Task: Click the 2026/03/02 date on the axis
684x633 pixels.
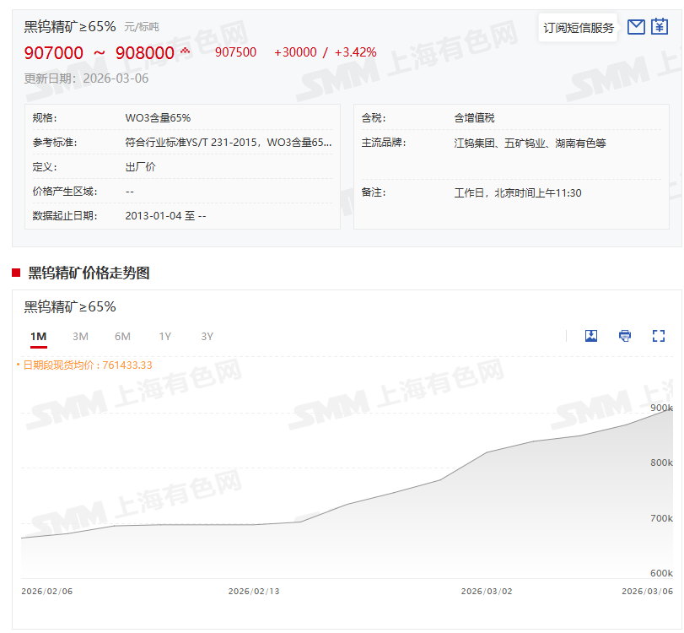Action: pyautogui.click(x=486, y=592)
